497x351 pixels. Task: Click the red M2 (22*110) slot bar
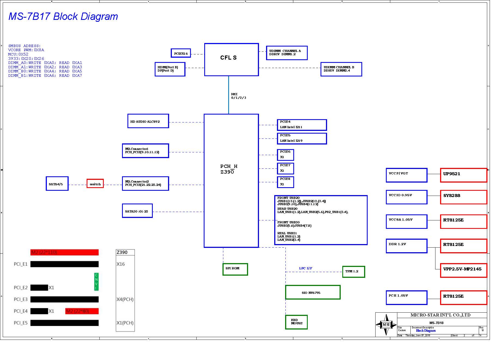pos(65,253)
